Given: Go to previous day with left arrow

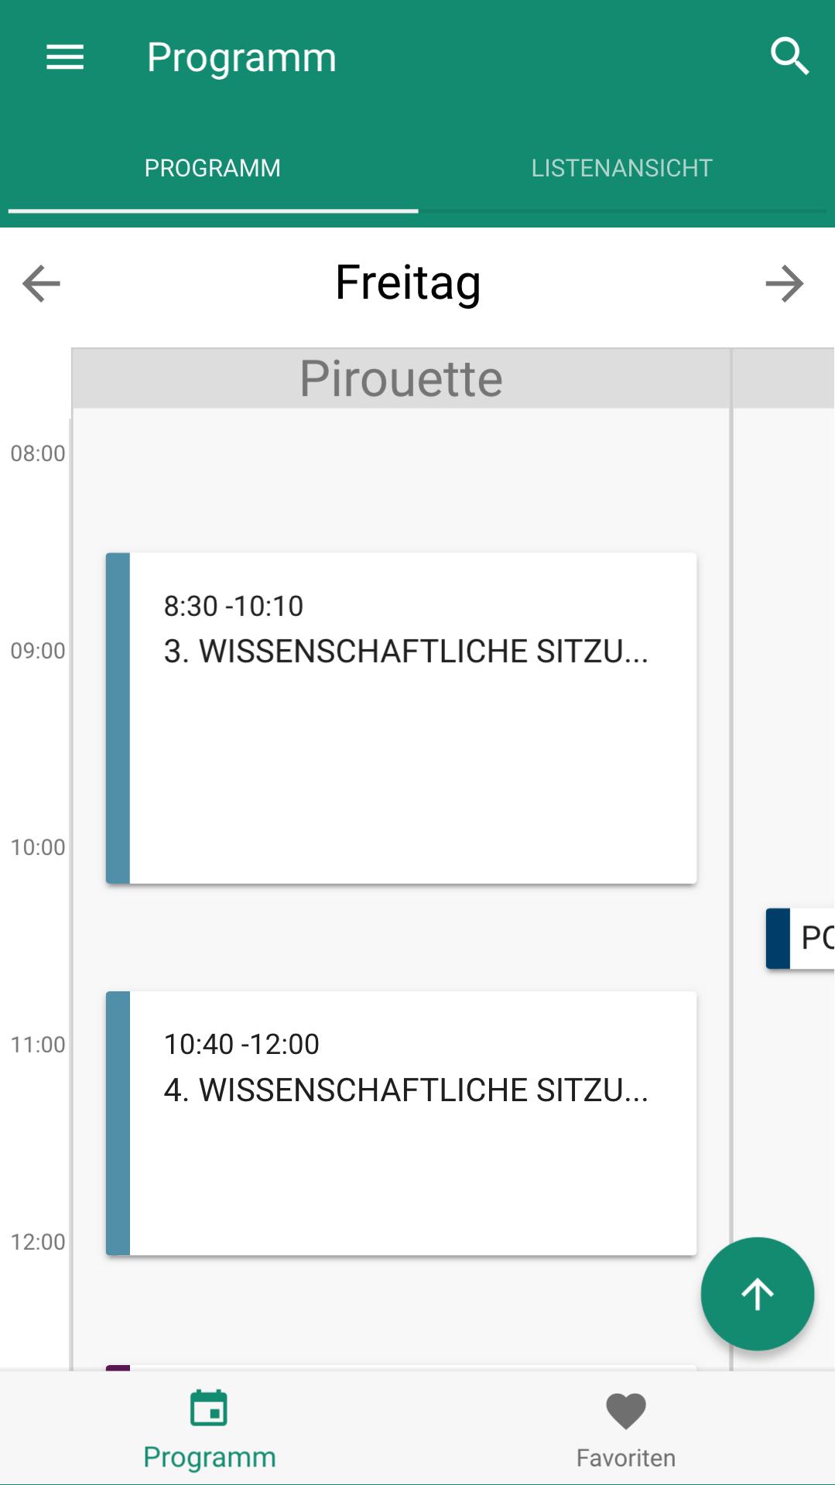Looking at the screenshot, I should click(41, 283).
